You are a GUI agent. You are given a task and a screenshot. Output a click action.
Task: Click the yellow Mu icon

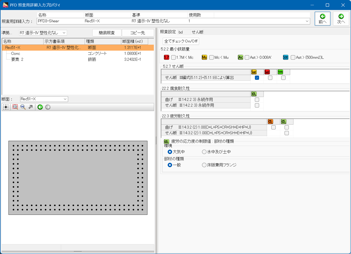[204, 57]
